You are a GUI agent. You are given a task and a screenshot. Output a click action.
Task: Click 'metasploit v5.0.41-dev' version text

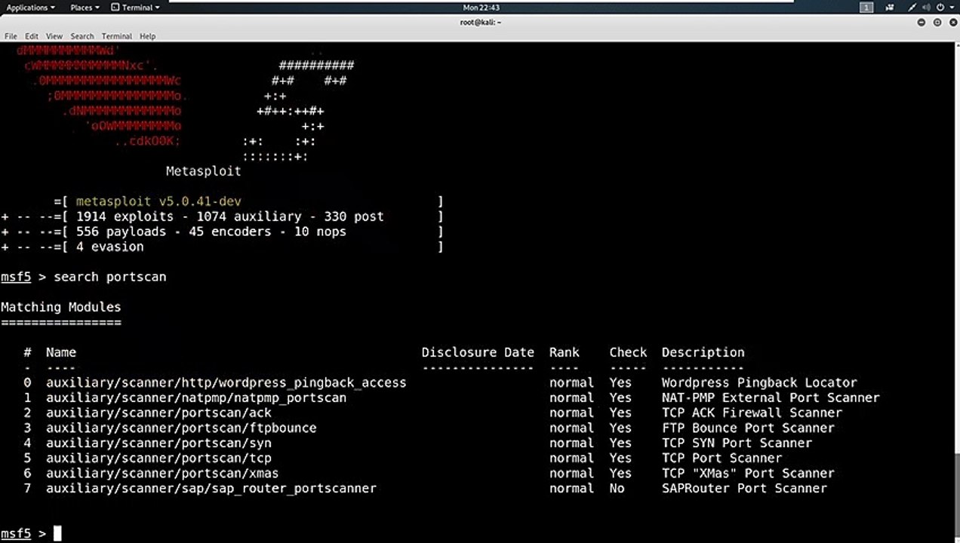tap(158, 201)
